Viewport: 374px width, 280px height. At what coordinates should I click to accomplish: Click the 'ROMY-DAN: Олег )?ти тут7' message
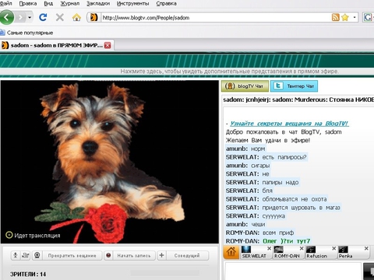pyautogui.click(x=268, y=241)
